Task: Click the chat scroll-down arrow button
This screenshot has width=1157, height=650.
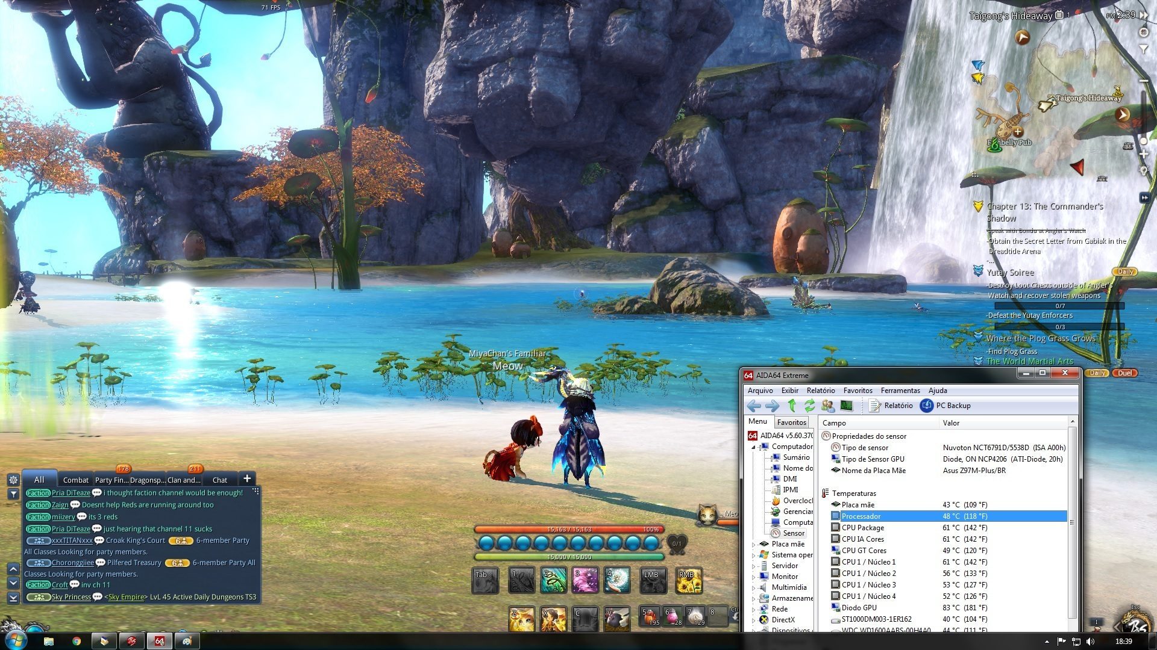Action: tap(13, 583)
